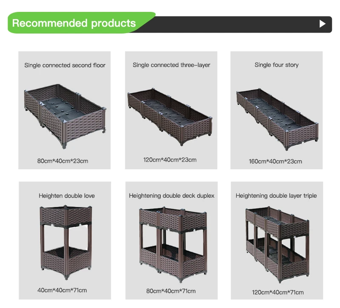Open the Heightening double deck duplex planter image

point(171,244)
